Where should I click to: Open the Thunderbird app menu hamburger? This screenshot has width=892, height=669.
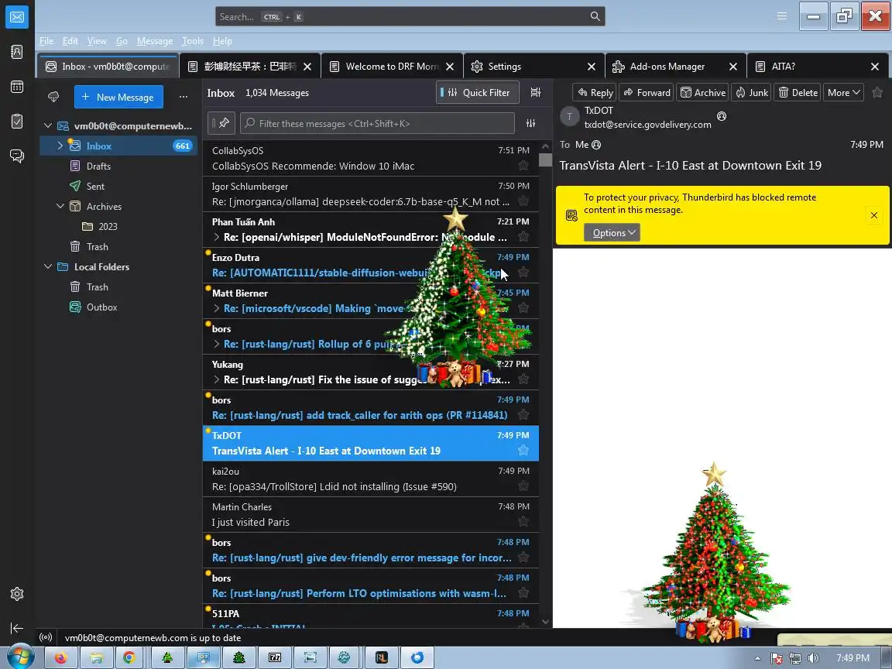(781, 16)
